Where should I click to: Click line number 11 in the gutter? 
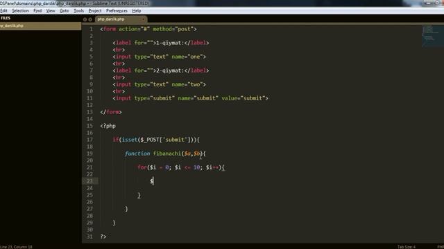89,98
